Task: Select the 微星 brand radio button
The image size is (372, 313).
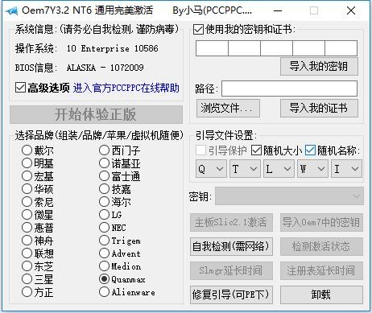Action: point(27,215)
